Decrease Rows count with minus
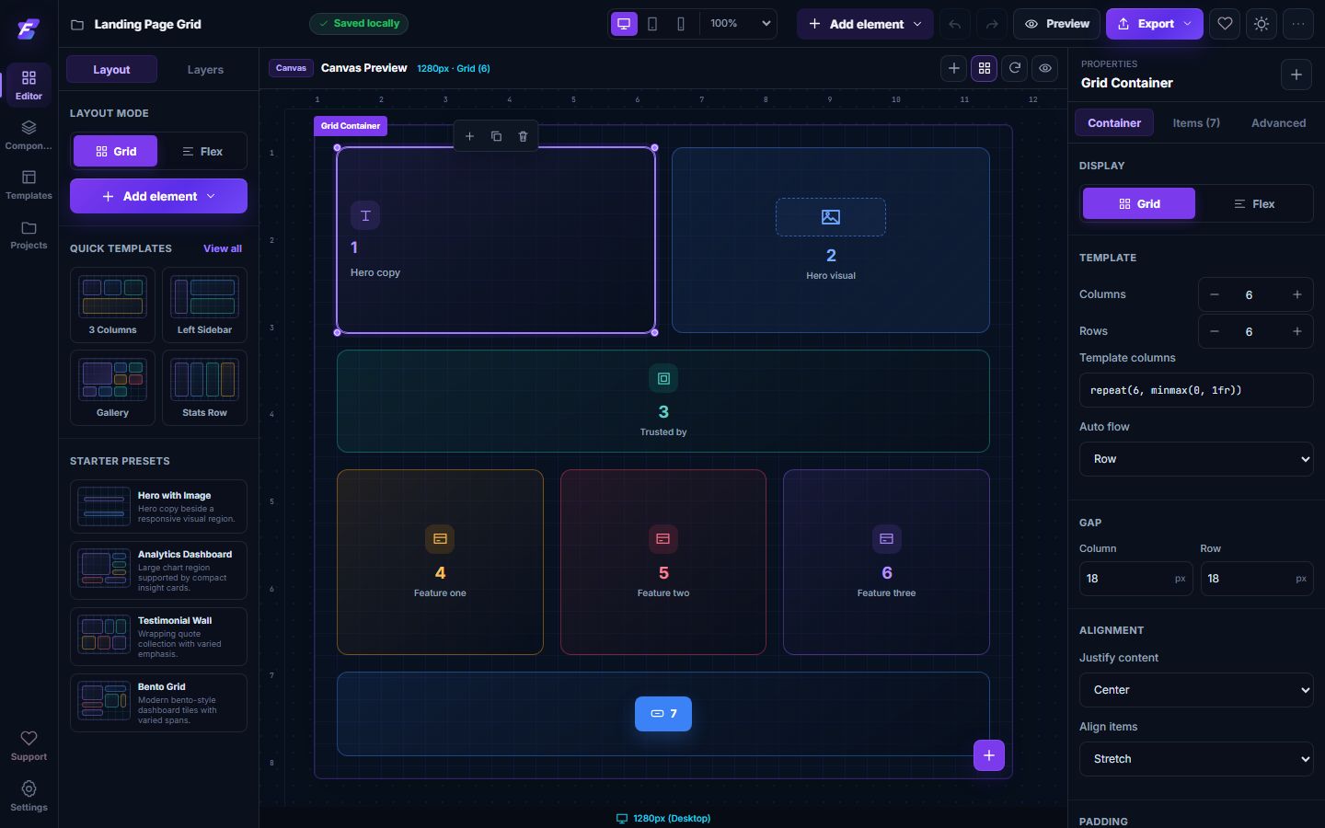Image resolution: width=1325 pixels, height=828 pixels. coord(1215,331)
